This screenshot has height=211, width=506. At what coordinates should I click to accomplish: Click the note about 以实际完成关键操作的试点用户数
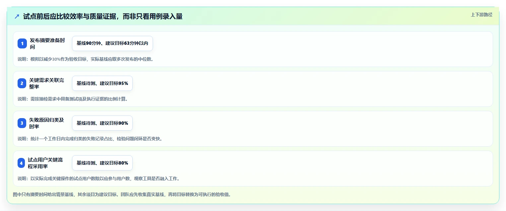[99, 178]
